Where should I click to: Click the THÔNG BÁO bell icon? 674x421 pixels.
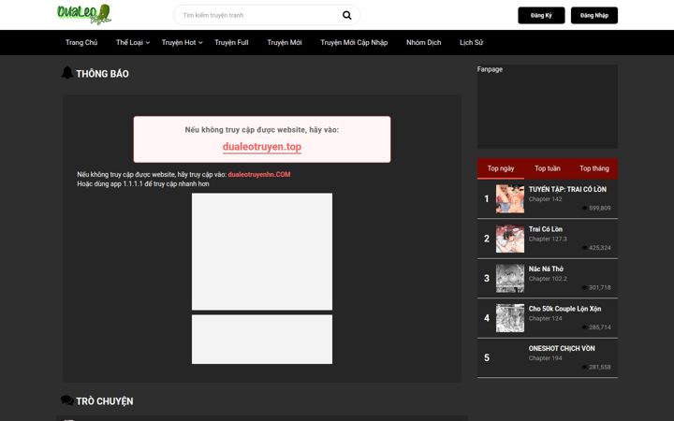click(x=67, y=73)
